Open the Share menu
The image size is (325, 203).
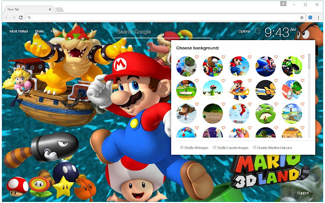[x=39, y=31]
